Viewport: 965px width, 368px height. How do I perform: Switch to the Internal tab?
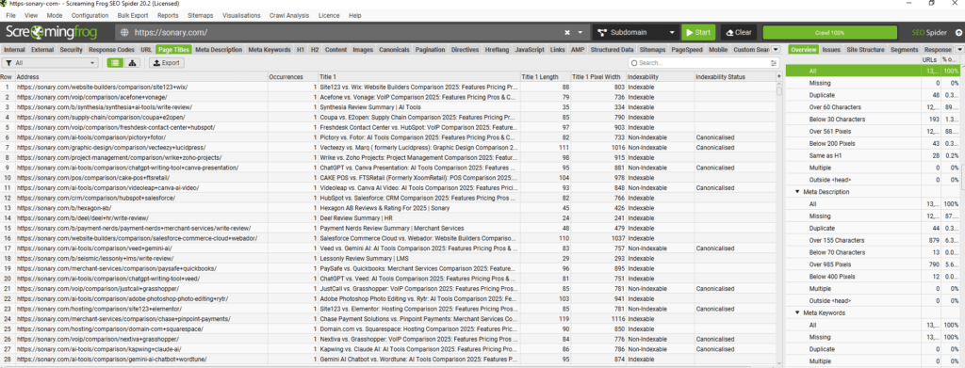[x=14, y=50]
